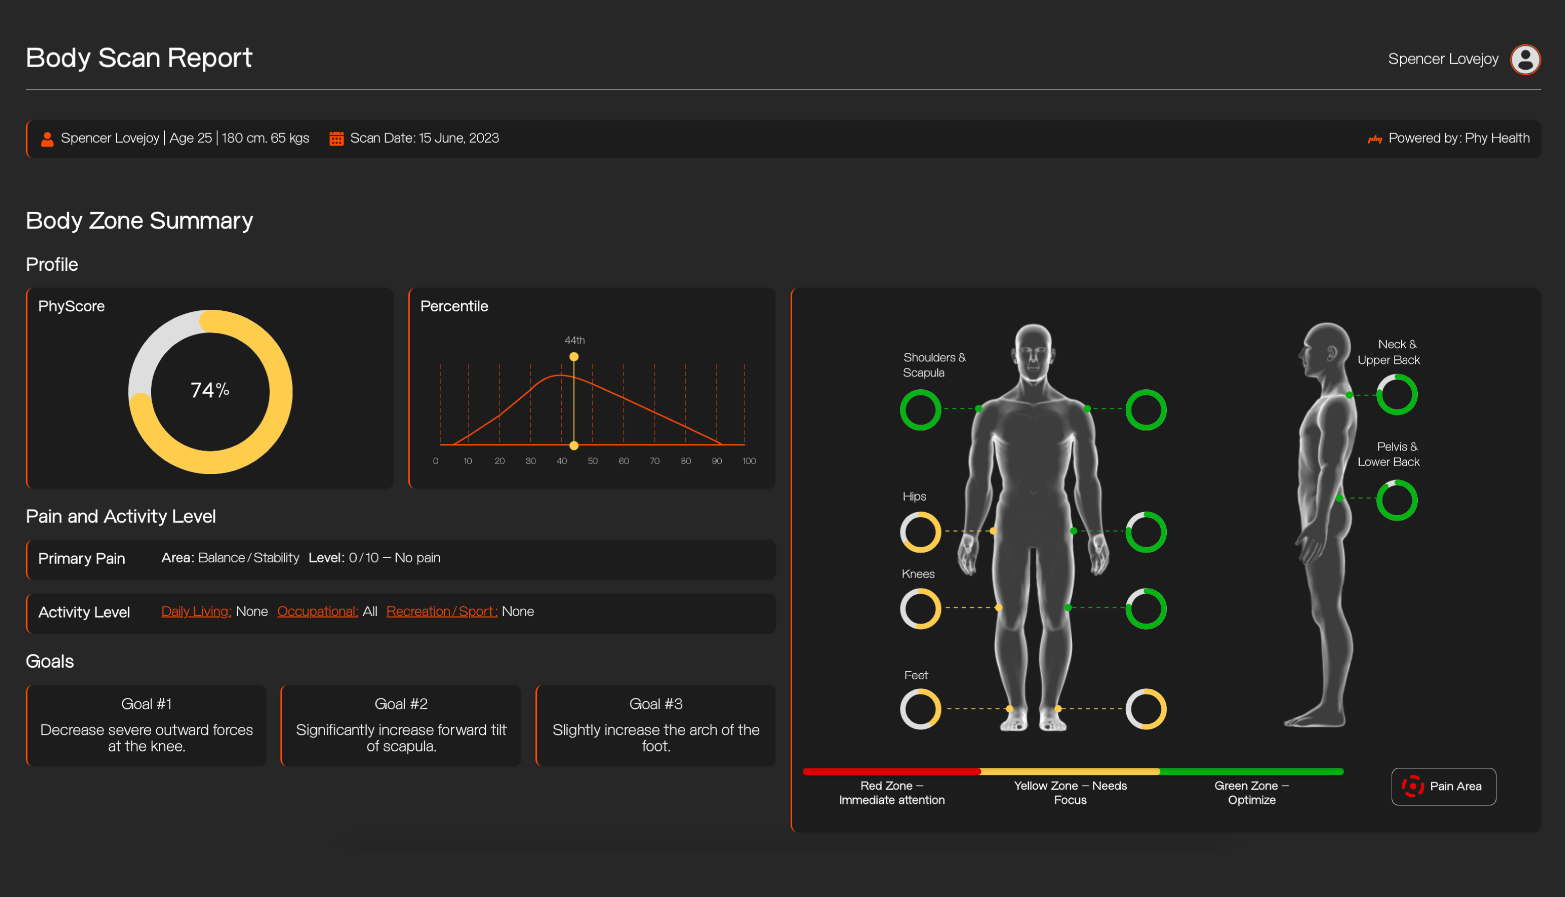Viewport: 1565px width, 897px height.
Task: Click the orange person icon beside patient details
Action: pyautogui.click(x=47, y=139)
